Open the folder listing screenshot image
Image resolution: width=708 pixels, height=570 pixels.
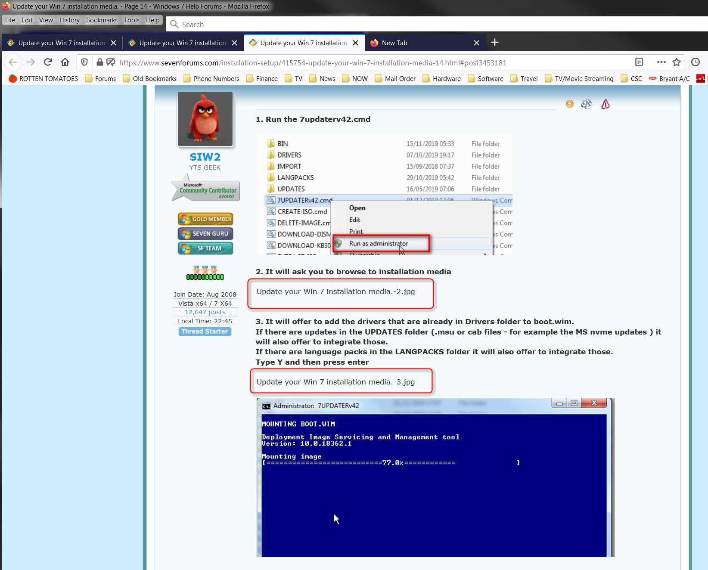coord(384,195)
